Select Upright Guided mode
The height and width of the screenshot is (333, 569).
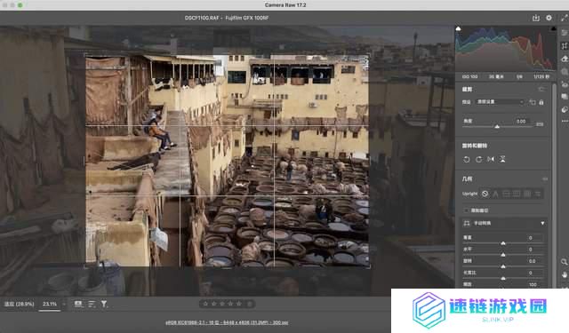[x=537, y=194]
